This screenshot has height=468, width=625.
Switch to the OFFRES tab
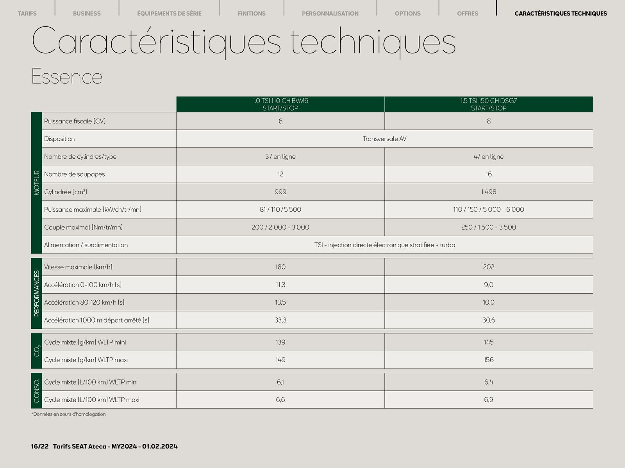click(468, 13)
